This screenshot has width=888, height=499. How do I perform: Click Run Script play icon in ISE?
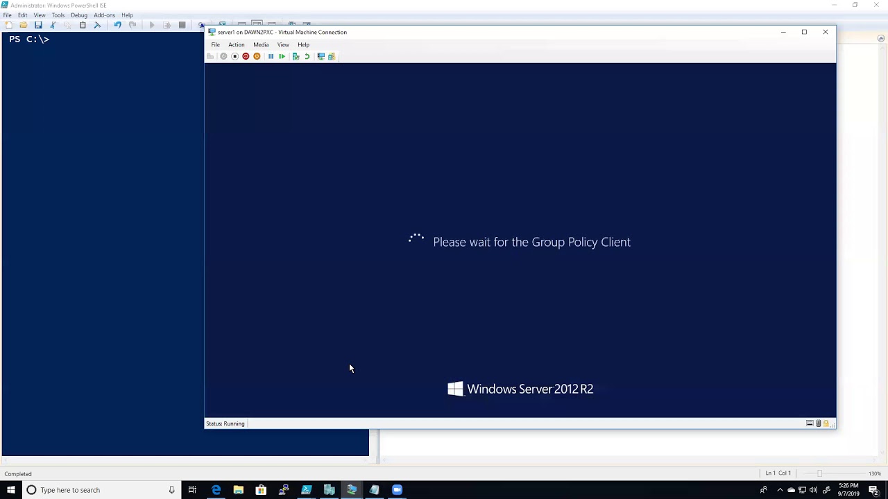pos(152,25)
